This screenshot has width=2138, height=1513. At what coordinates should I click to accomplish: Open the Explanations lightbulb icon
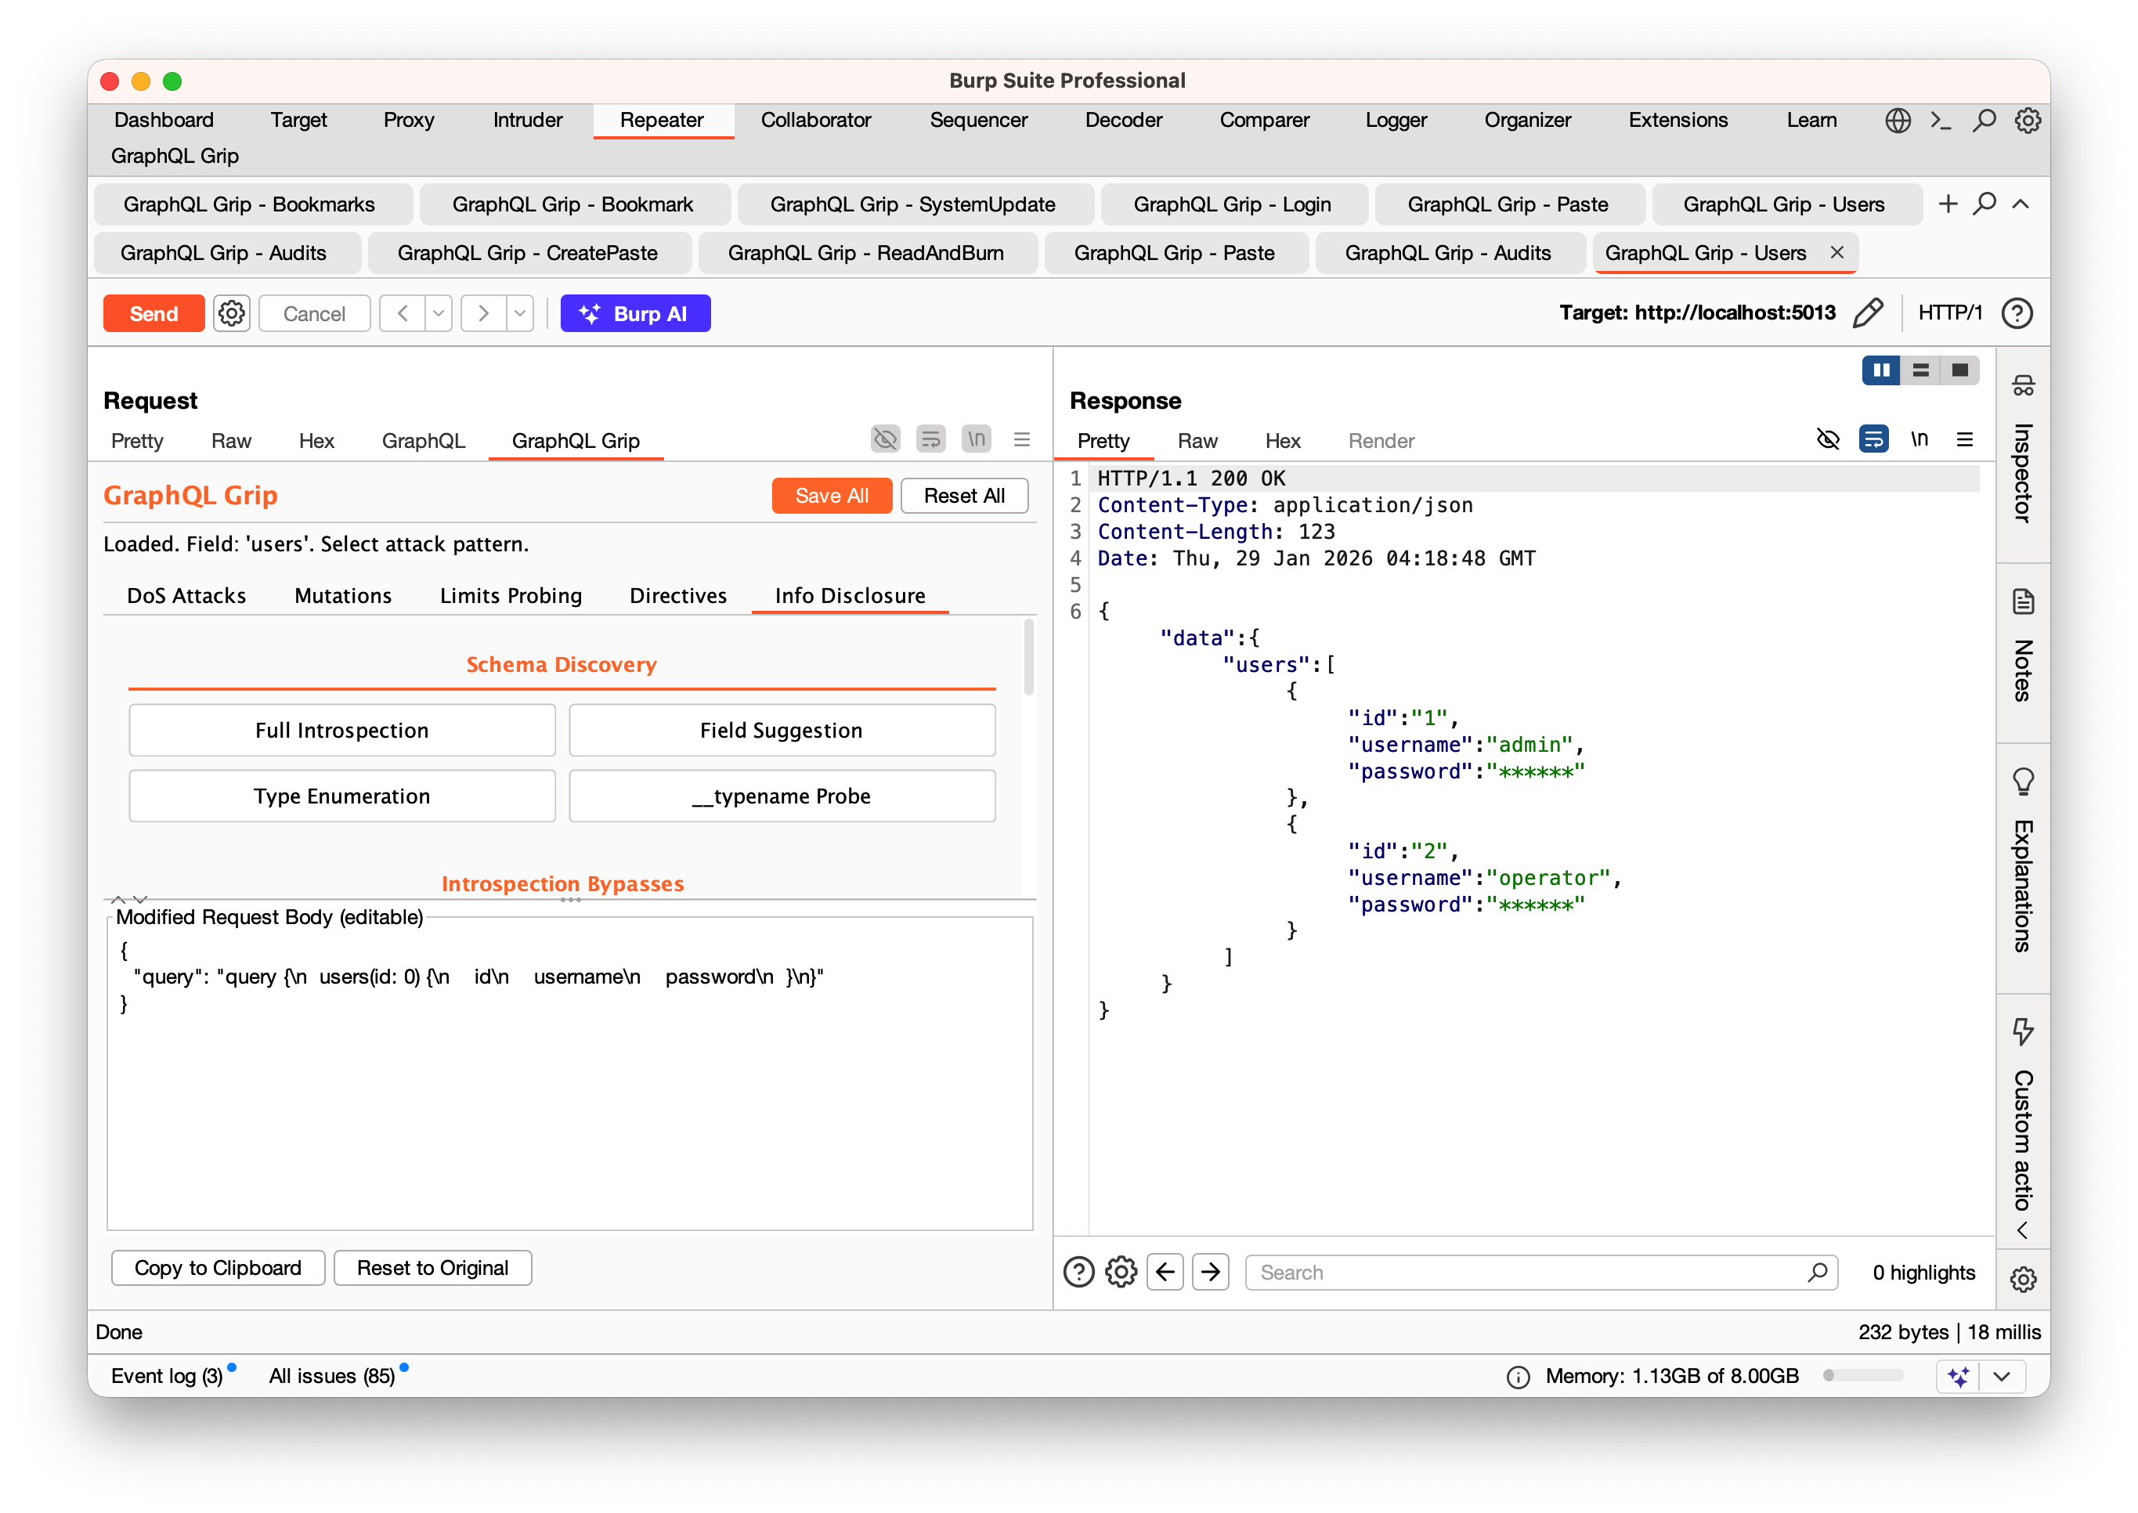[2022, 781]
